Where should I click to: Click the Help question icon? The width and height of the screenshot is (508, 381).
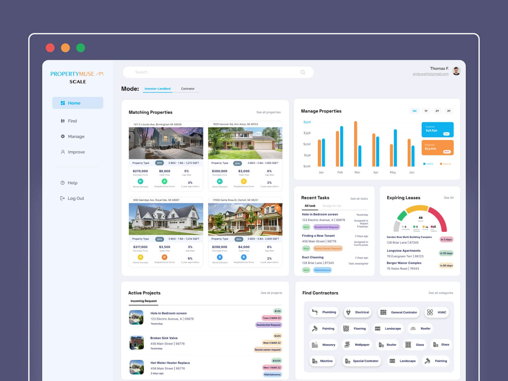(x=62, y=183)
